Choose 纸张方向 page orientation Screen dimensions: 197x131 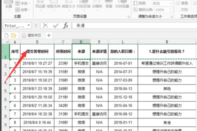[x=54, y=5]
